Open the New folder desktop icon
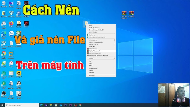 (x=4, y=14)
